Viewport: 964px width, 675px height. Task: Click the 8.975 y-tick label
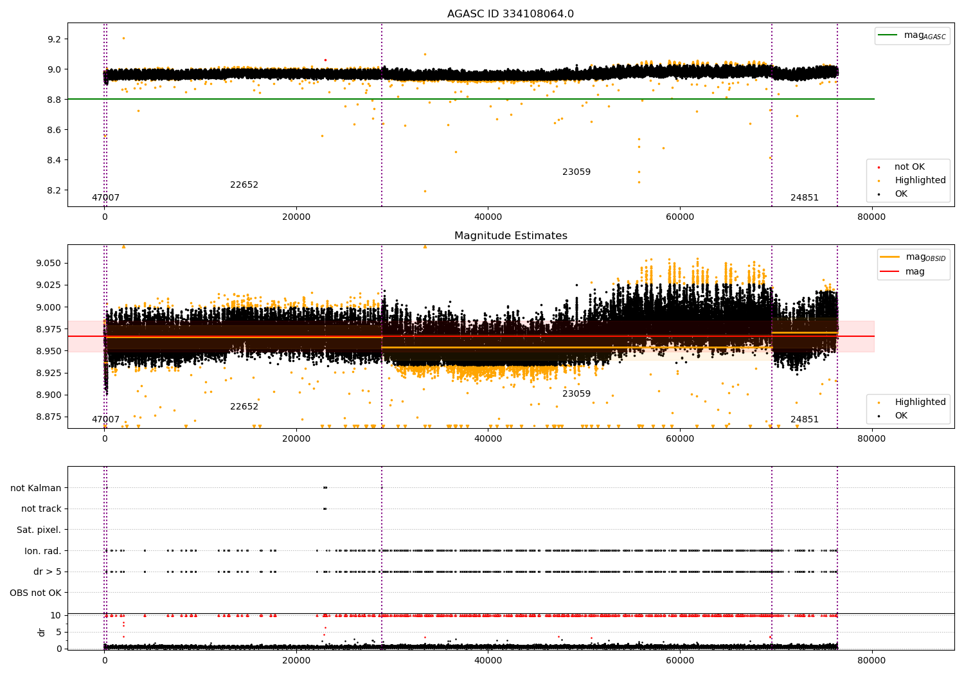pyautogui.click(x=49, y=329)
